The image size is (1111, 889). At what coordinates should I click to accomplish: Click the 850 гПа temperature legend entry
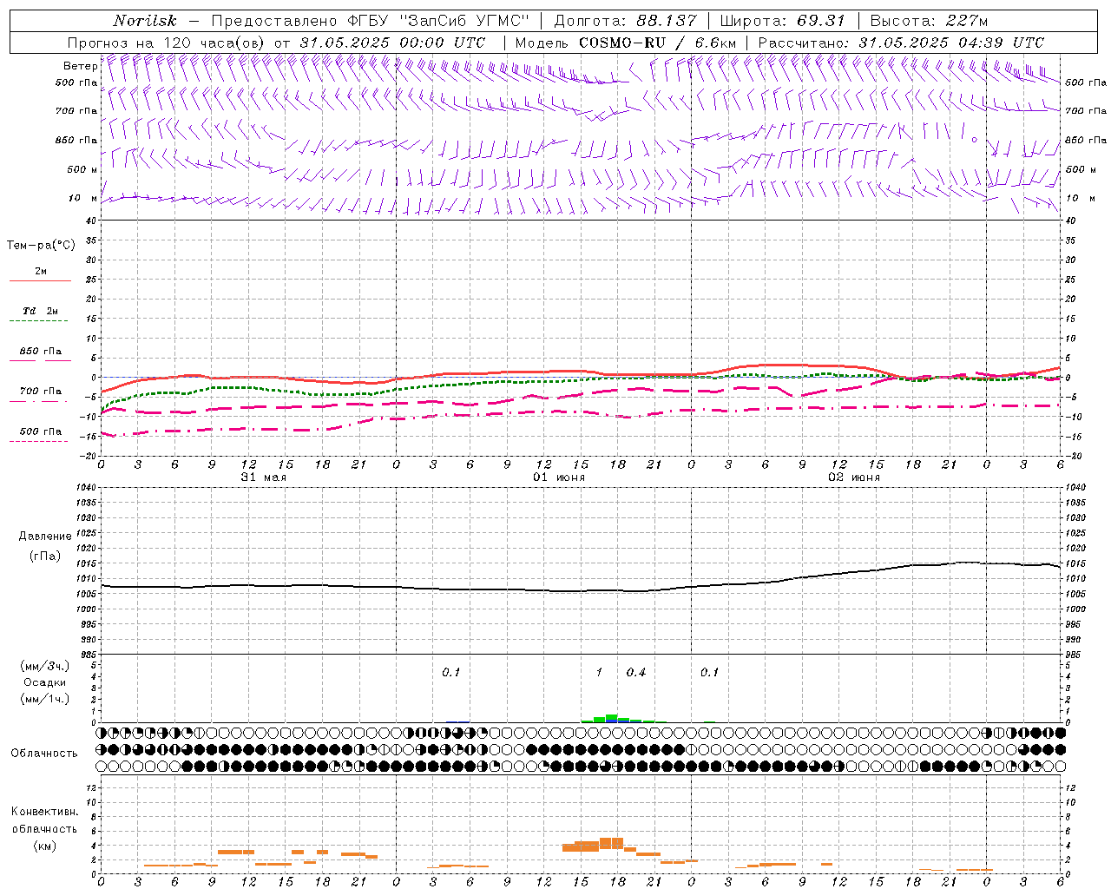(40, 352)
